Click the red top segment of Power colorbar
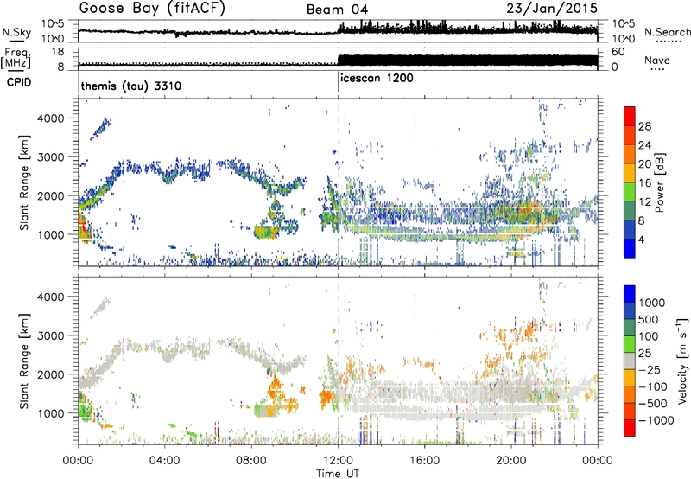This screenshot has width=691, height=479. 630,116
